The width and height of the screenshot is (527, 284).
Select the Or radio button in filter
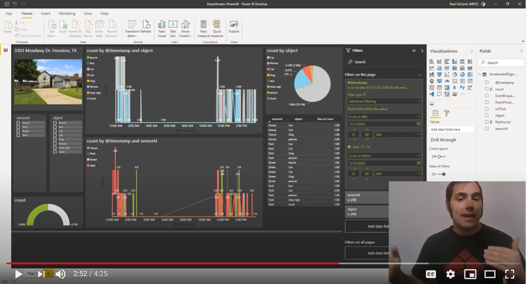pyautogui.click(x=363, y=147)
